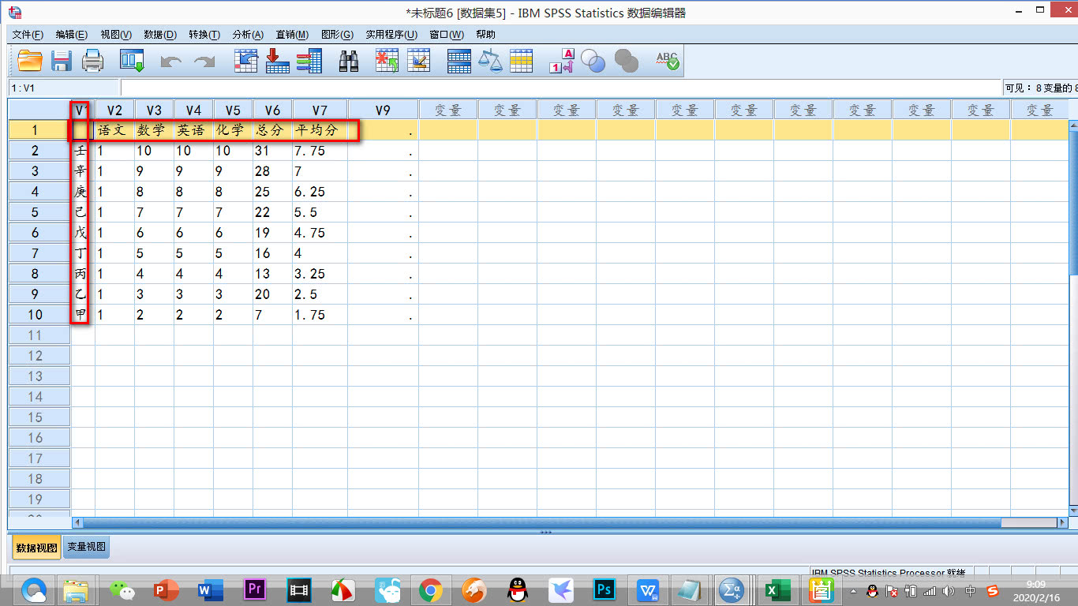Switch to the 变量视图 tab

pyautogui.click(x=86, y=547)
